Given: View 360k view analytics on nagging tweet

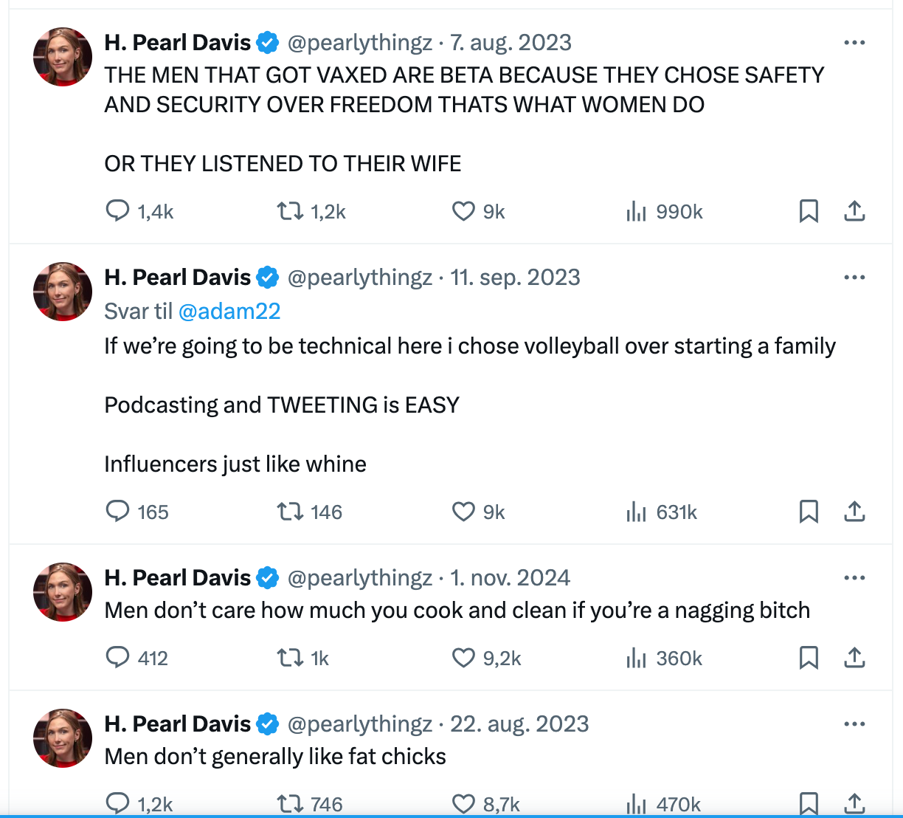Looking at the screenshot, I should [x=664, y=658].
